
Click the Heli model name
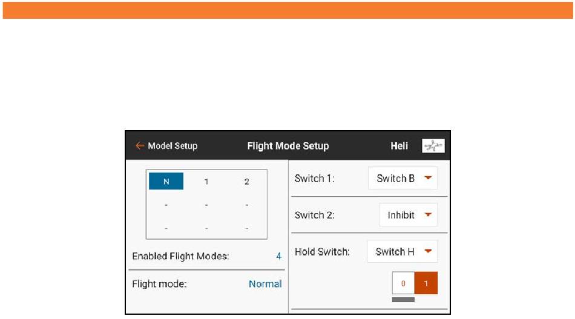399,146
